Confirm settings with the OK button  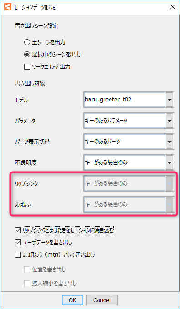(72, 300)
